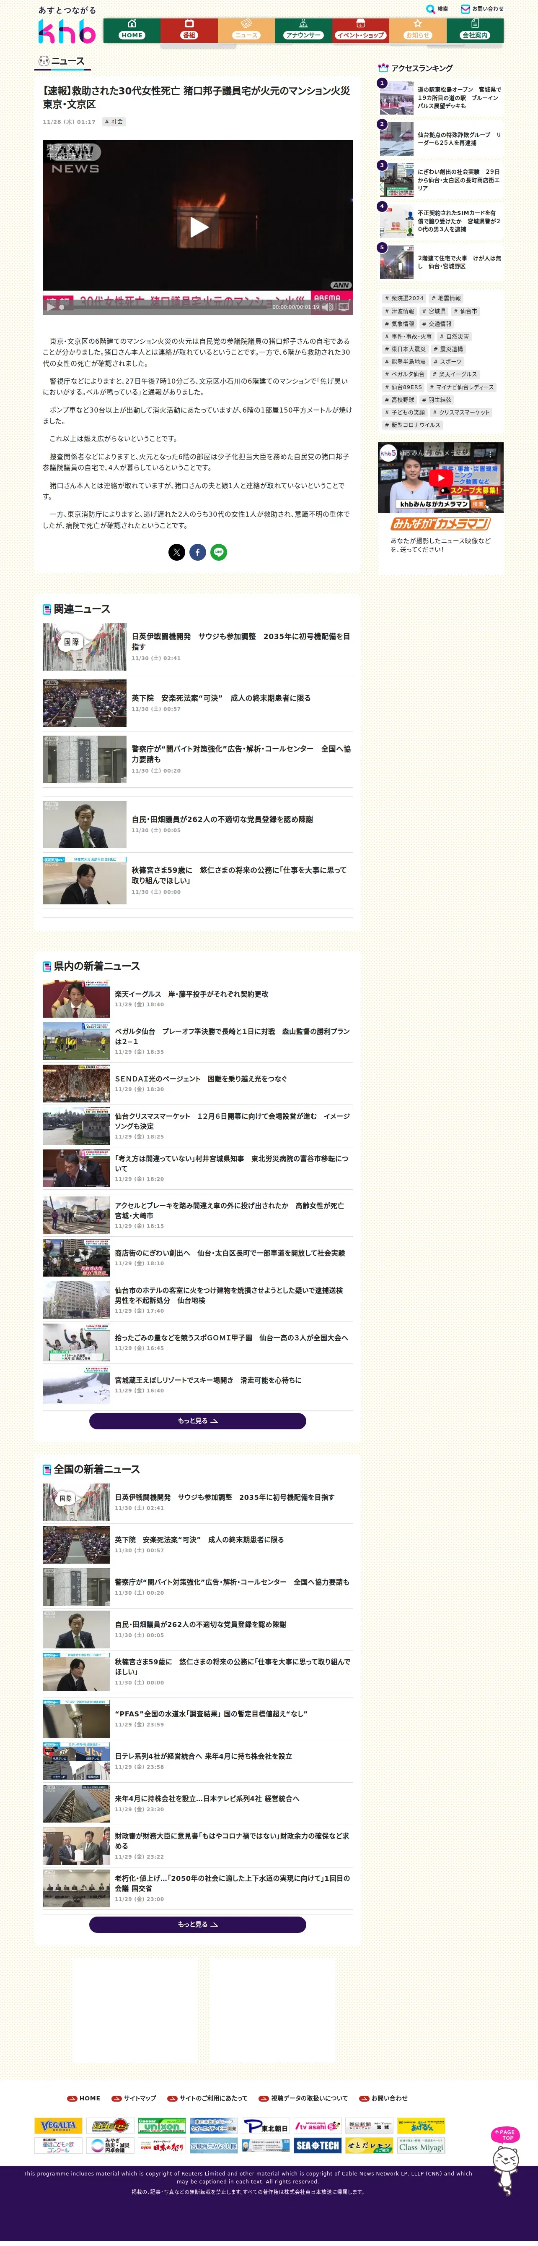
Task: Open the 番組 navigation tab
Action: (x=189, y=30)
